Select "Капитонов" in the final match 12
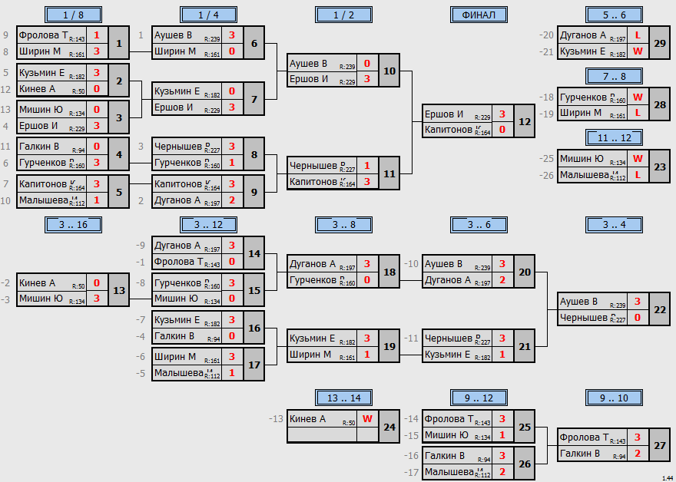Image resolution: width=676 pixels, height=482 pixels. (449, 130)
